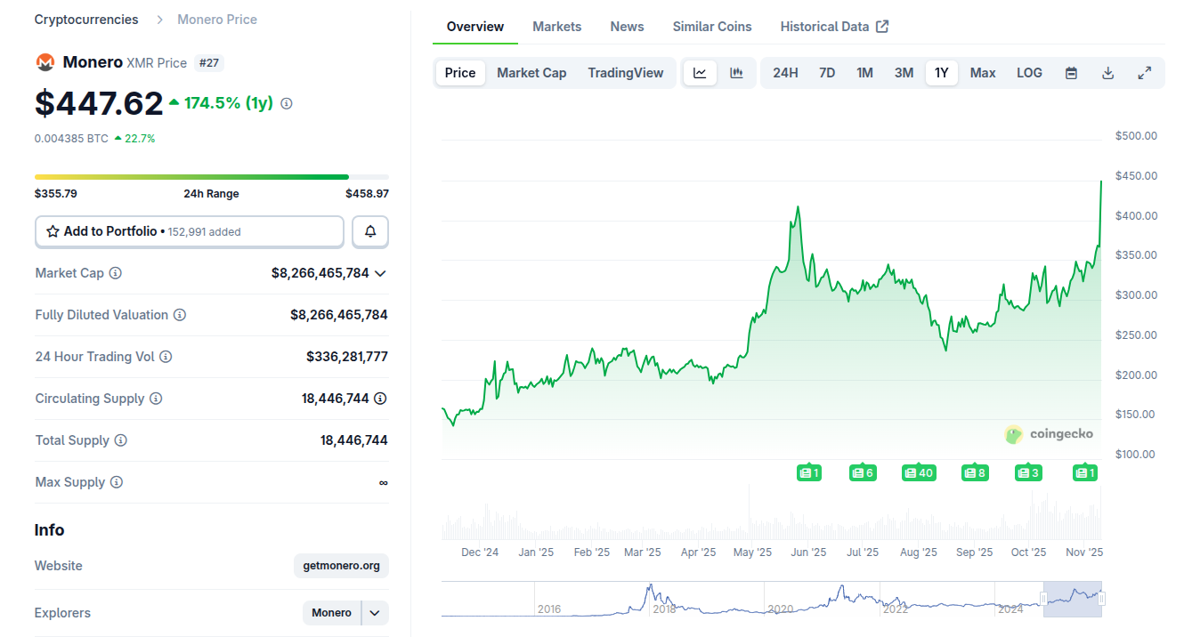Image resolution: width=1184 pixels, height=637 pixels.
Task: Expand chart to fullscreen
Action: point(1145,73)
